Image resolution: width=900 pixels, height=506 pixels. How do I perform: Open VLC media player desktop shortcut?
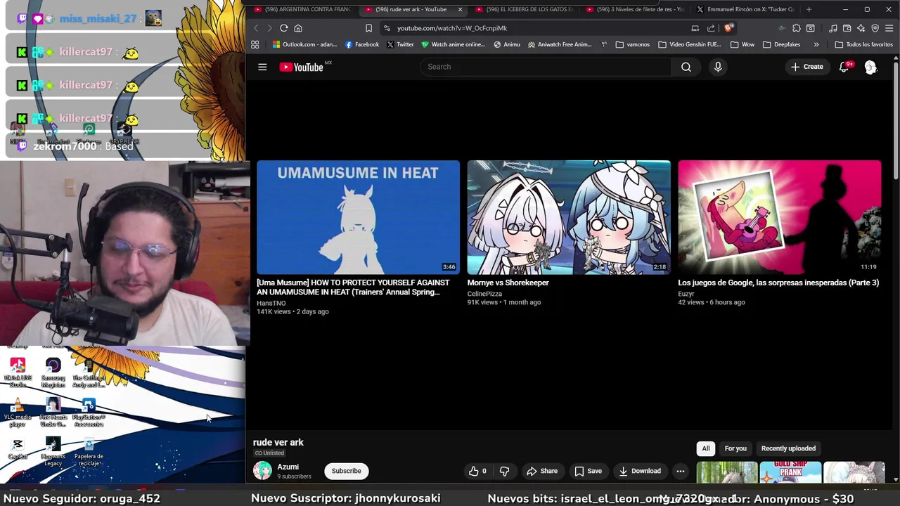point(18,413)
